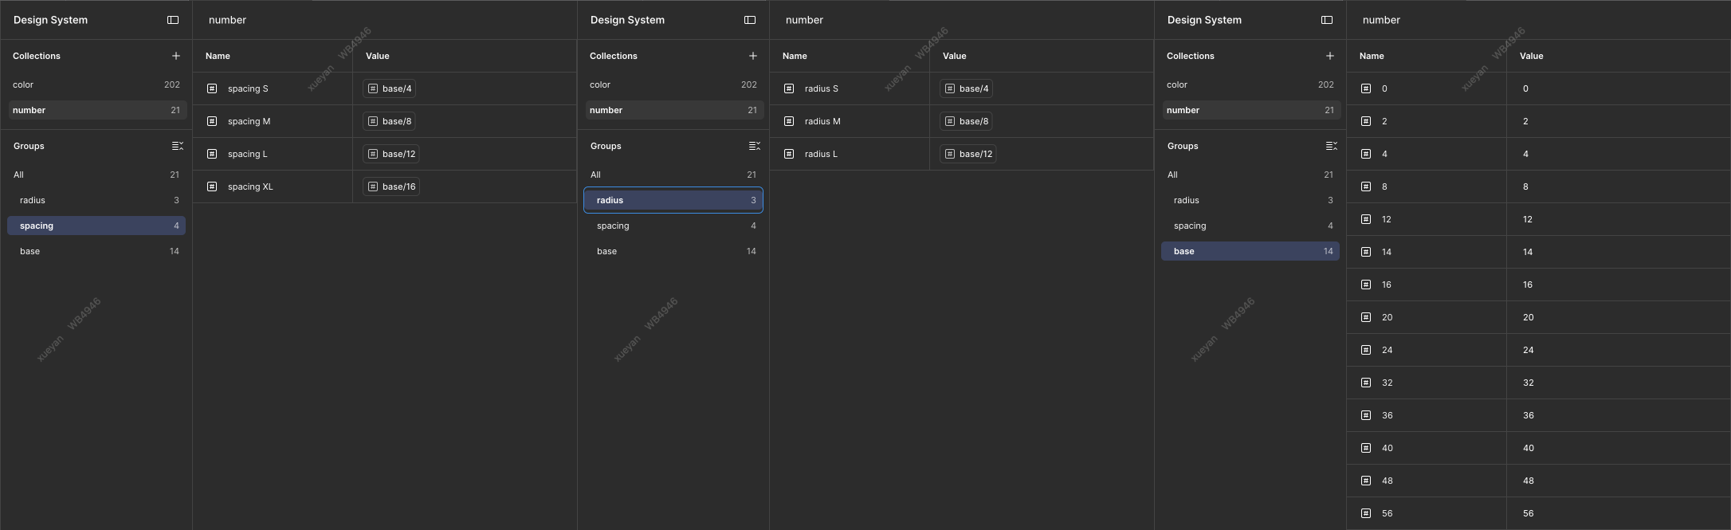The width and height of the screenshot is (1731, 530).
Task: Click the number type icon beside spacing XL
Action: (212, 186)
